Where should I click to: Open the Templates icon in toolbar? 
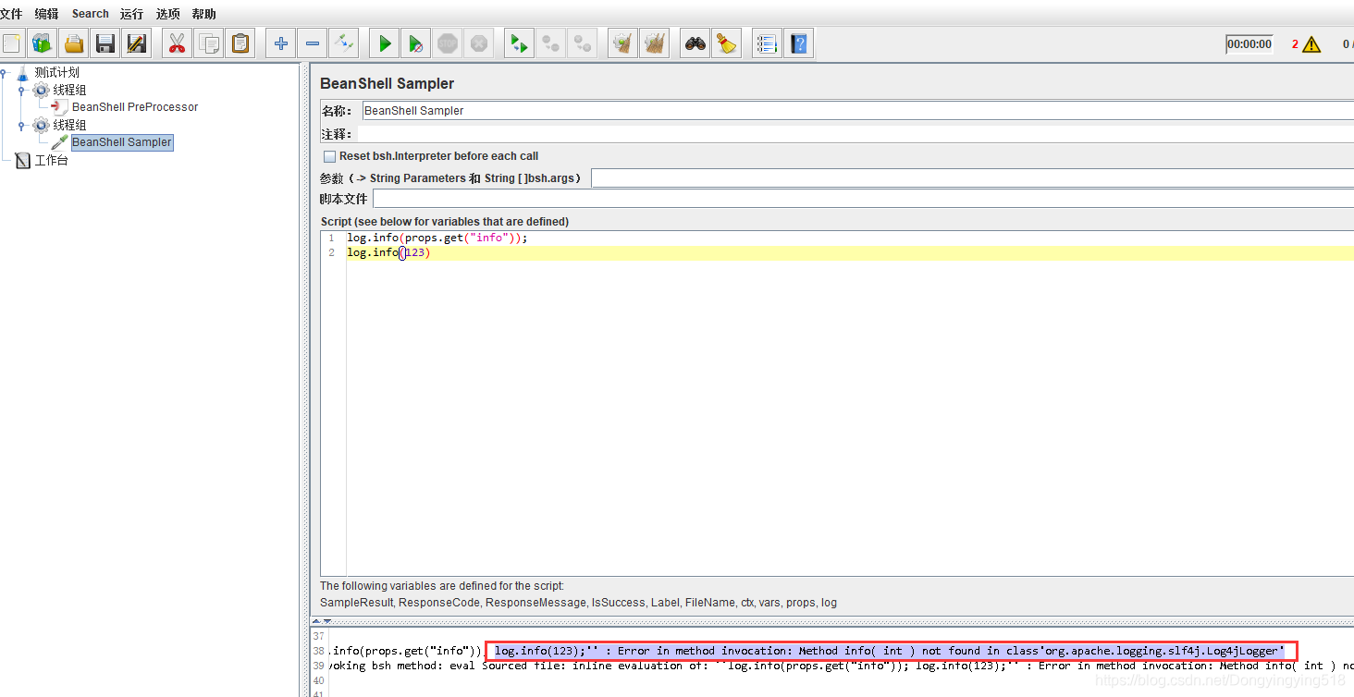pyautogui.click(x=43, y=43)
